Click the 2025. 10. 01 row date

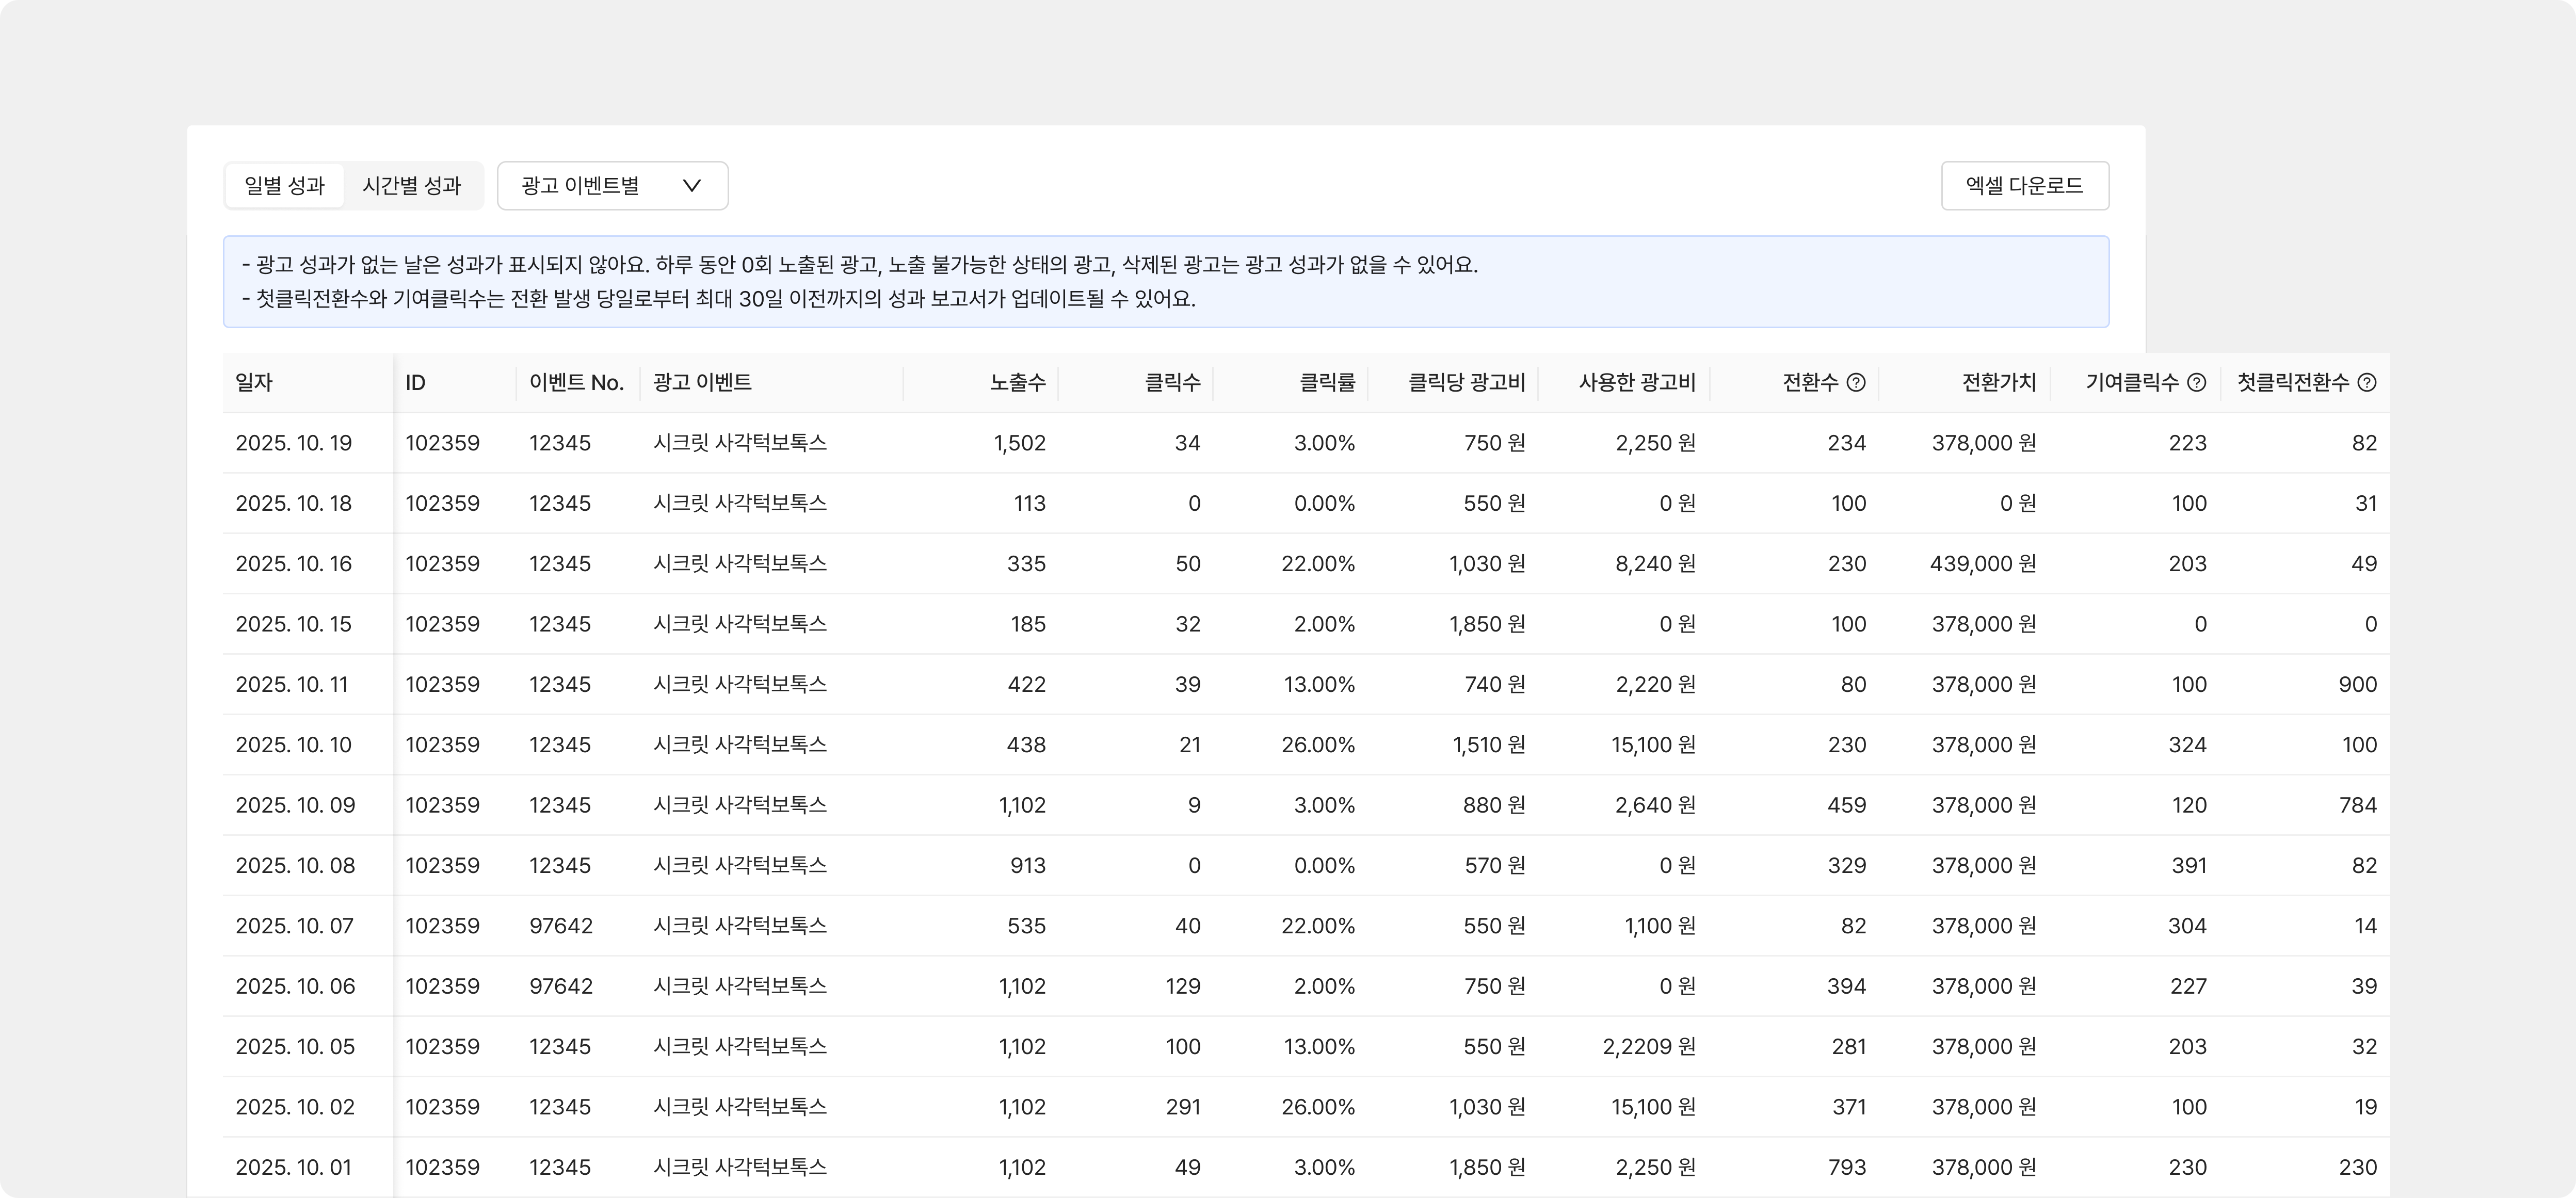[x=294, y=1167]
